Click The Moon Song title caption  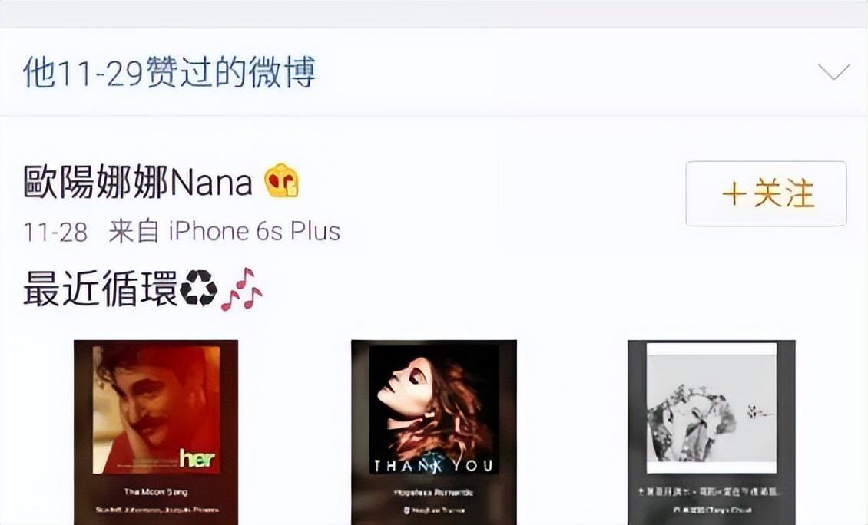[156, 492]
